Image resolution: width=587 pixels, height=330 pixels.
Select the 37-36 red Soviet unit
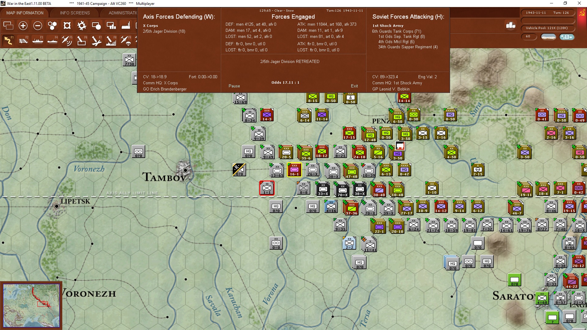351,208
